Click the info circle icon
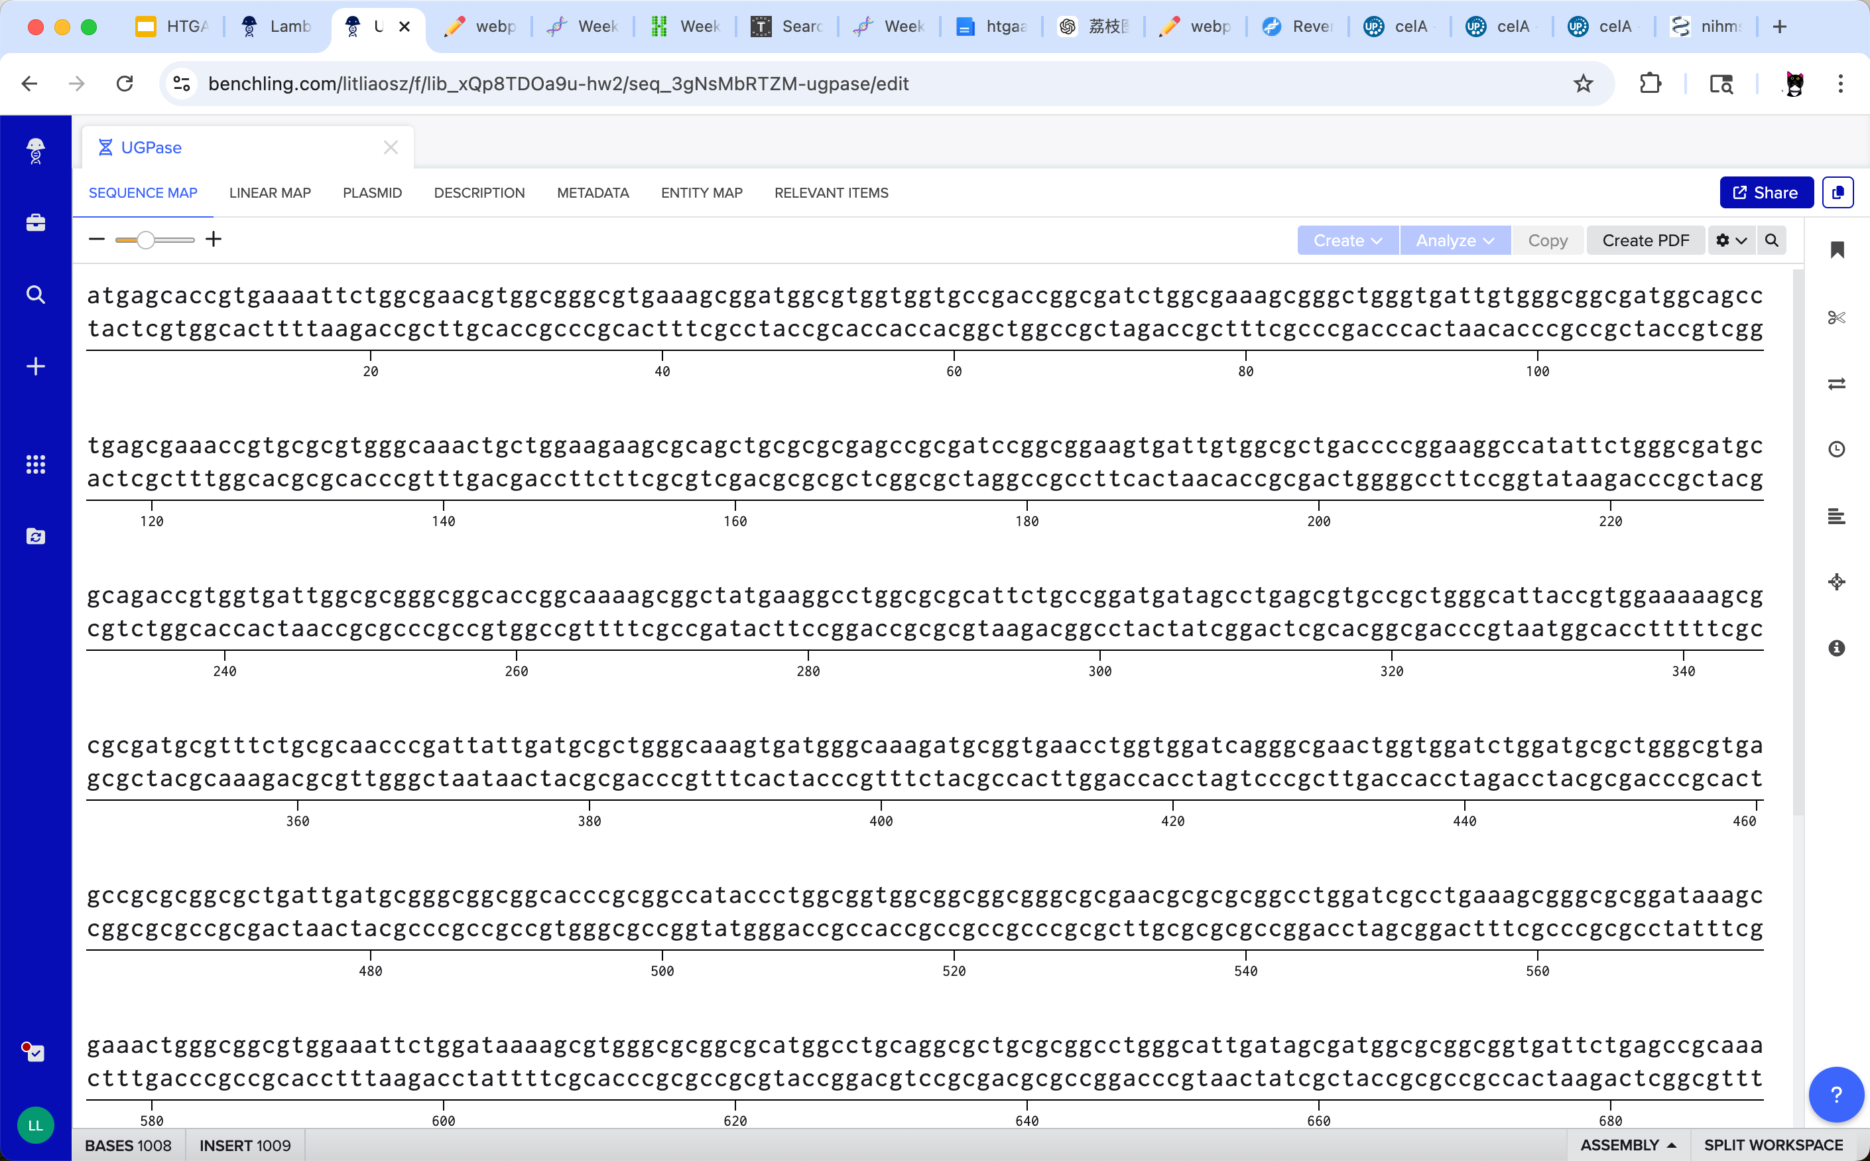1870x1161 pixels. tap(1836, 648)
